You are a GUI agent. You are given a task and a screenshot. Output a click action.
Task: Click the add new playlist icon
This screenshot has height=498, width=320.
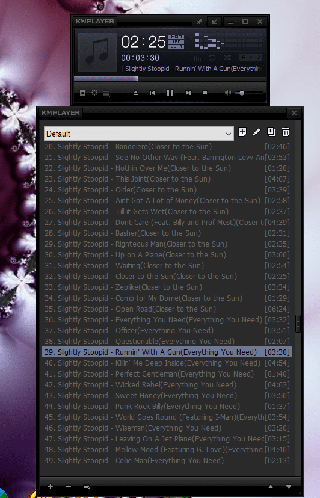tap(242, 132)
